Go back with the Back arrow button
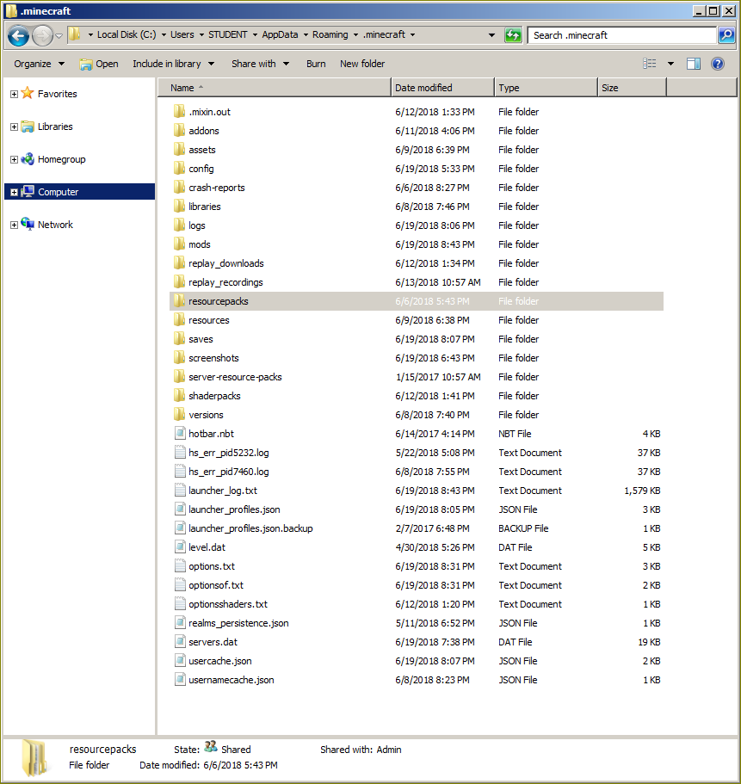 click(x=18, y=35)
